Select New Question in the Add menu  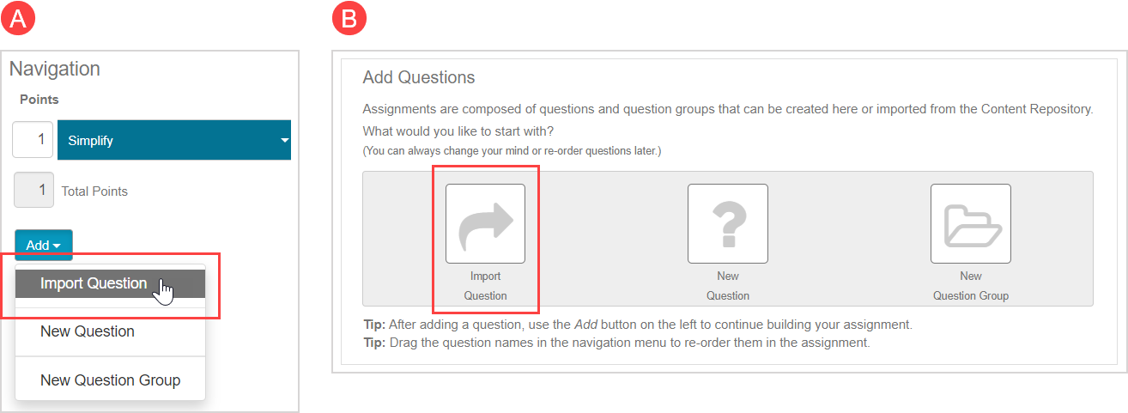pyautogui.click(x=88, y=331)
